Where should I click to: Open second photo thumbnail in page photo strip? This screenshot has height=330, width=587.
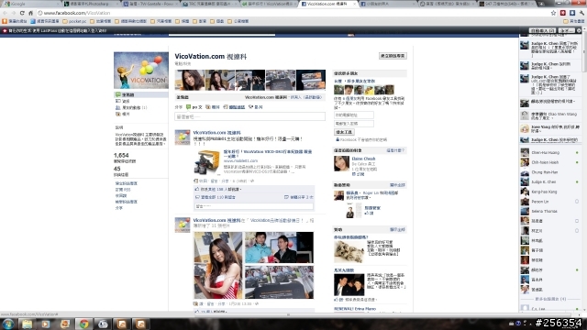tap(220, 80)
